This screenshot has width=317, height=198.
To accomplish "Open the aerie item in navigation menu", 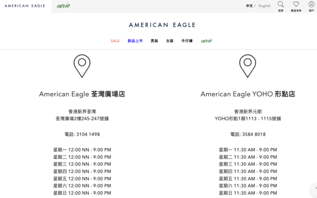I will [207, 41].
